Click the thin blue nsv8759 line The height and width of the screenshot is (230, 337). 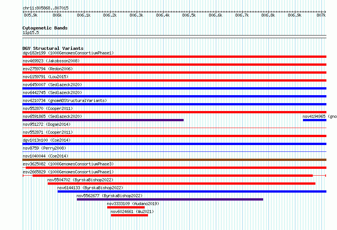point(174,152)
